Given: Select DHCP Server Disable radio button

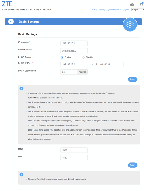Looking at the screenshot, I should click(x=83, y=57).
